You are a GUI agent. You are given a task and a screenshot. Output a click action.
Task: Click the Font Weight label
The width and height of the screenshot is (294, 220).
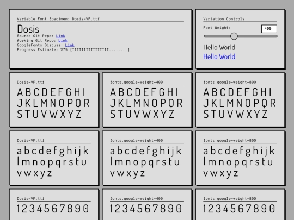tap(217, 28)
